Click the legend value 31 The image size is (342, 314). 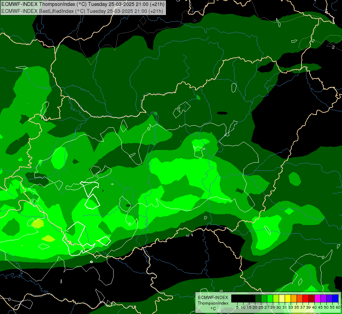(284, 307)
